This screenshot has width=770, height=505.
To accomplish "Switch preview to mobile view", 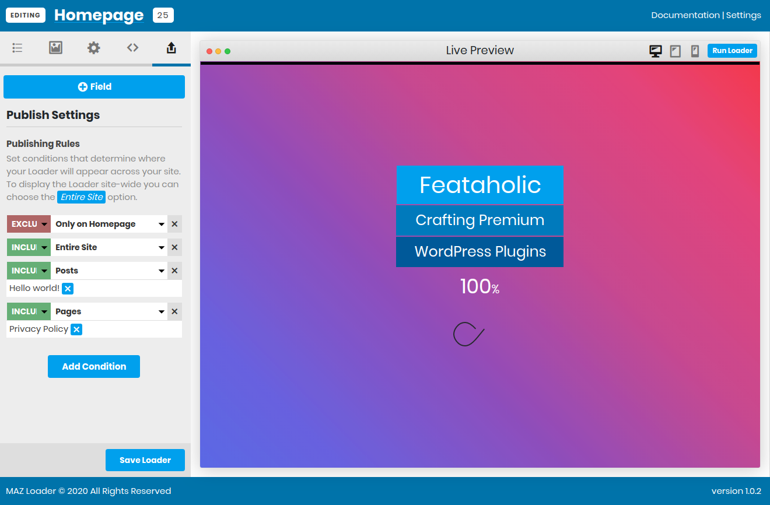I will pos(695,51).
